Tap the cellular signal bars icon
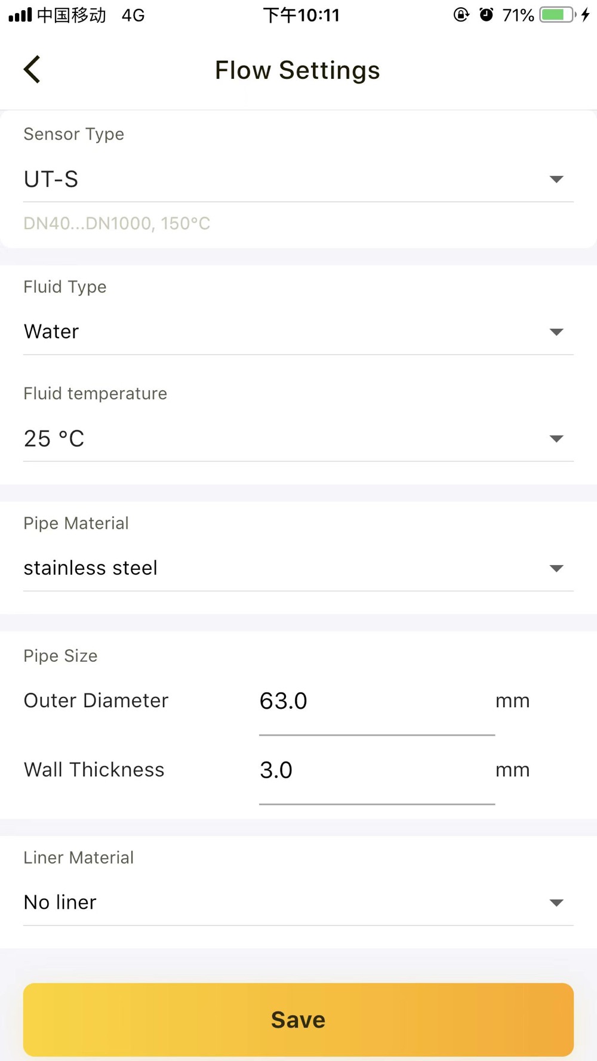The height and width of the screenshot is (1061, 597). click(x=20, y=15)
